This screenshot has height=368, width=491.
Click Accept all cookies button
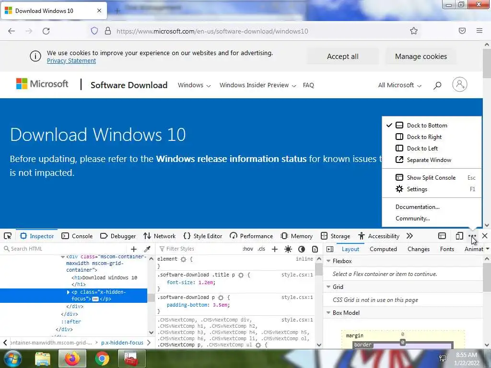click(342, 57)
